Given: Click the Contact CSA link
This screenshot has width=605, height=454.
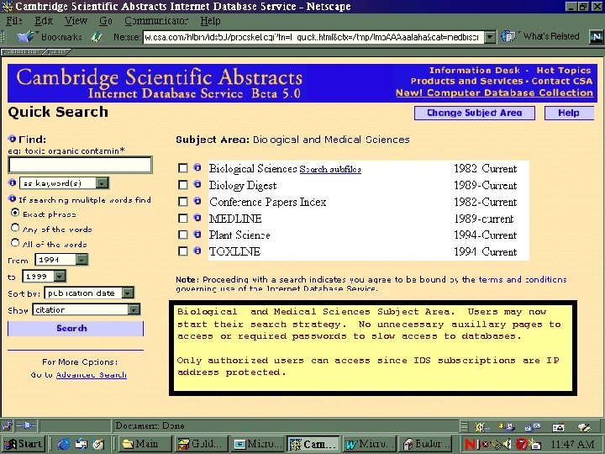Looking at the screenshot, I should 562,81.
